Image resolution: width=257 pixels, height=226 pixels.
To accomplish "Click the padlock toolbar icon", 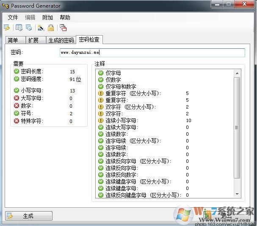I will [51, 28].
